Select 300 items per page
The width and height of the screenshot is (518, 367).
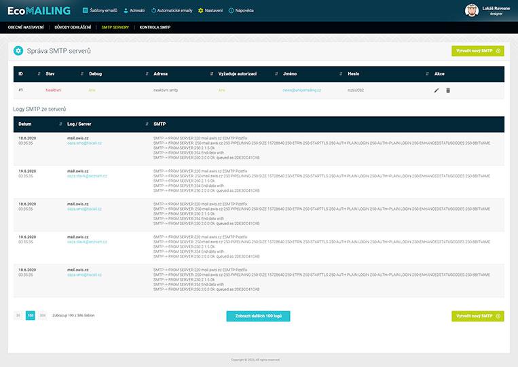42,315
